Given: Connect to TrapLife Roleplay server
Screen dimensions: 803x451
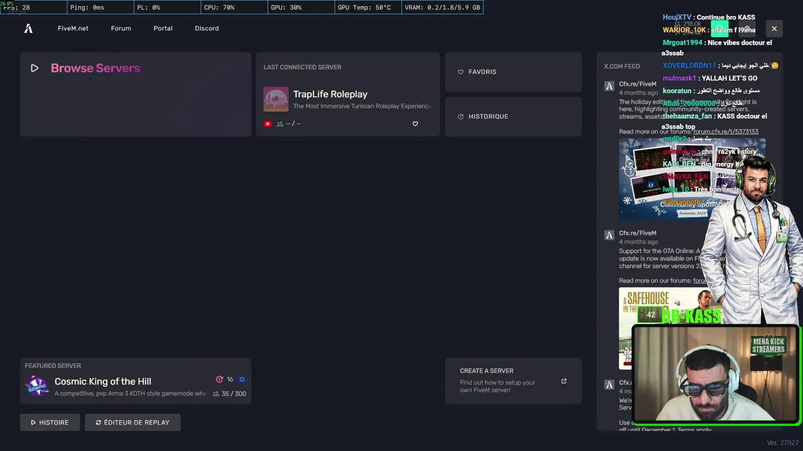Looking at the screenshot, I should (348, 95).
